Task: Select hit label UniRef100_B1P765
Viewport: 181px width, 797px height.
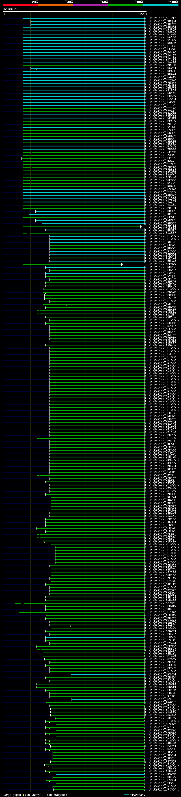Action: 162,214
